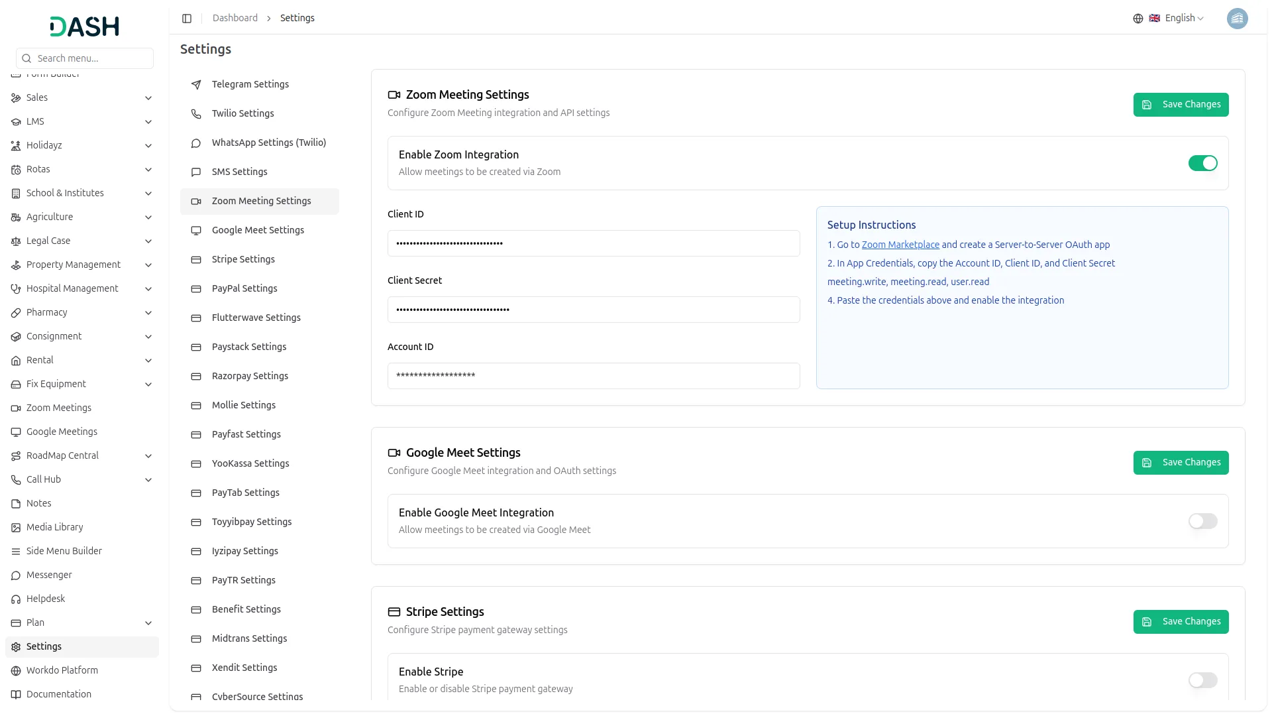Follow the Zoom Marketplace link
Screen dimensions: 1272x716
900,245
